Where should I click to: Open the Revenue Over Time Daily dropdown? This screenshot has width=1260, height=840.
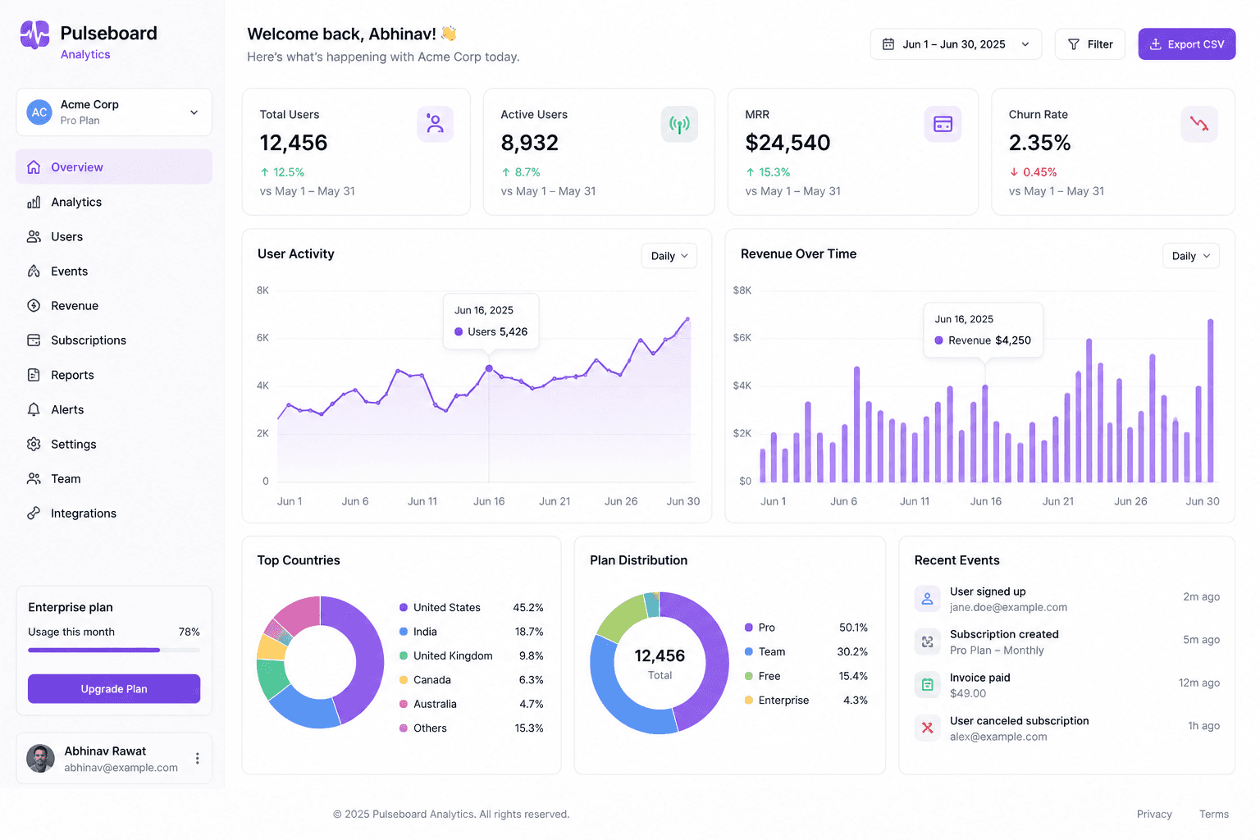coord(1191,256)
